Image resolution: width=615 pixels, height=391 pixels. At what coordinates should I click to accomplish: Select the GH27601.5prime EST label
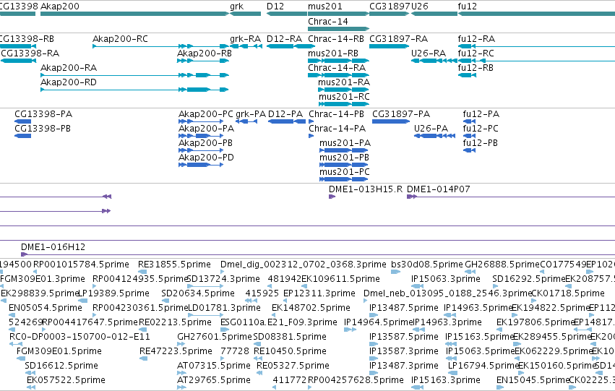click(x=215, y=337)
